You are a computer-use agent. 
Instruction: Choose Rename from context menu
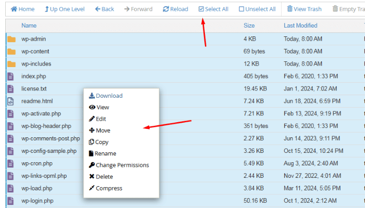coord(102,153)
